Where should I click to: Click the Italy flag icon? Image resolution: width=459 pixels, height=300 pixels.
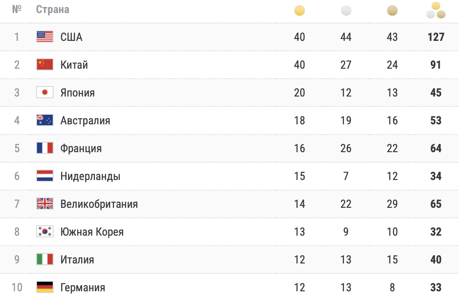point(45,260)
